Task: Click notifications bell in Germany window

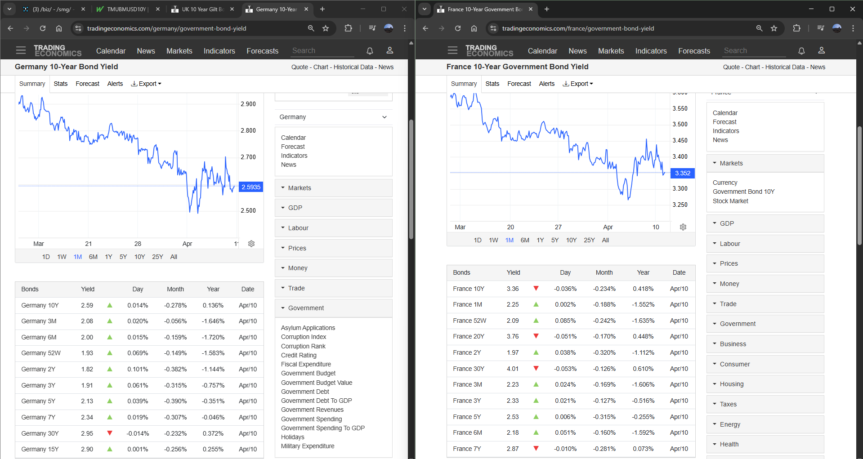Action: click(370, 51)
